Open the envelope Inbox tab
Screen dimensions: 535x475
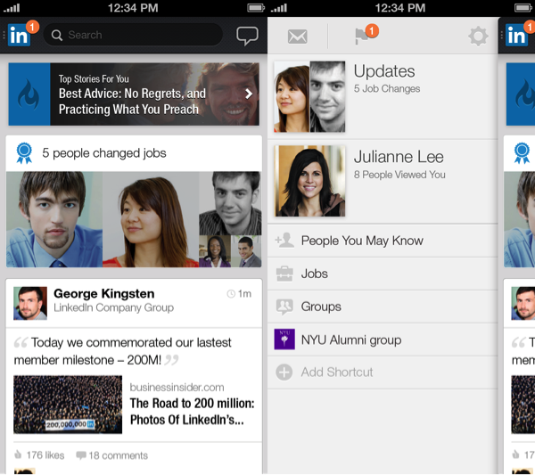pyautogui.click(x=297, y=37)
